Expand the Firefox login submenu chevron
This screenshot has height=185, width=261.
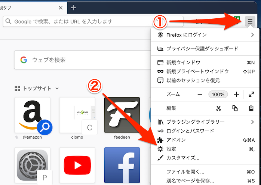252,35
